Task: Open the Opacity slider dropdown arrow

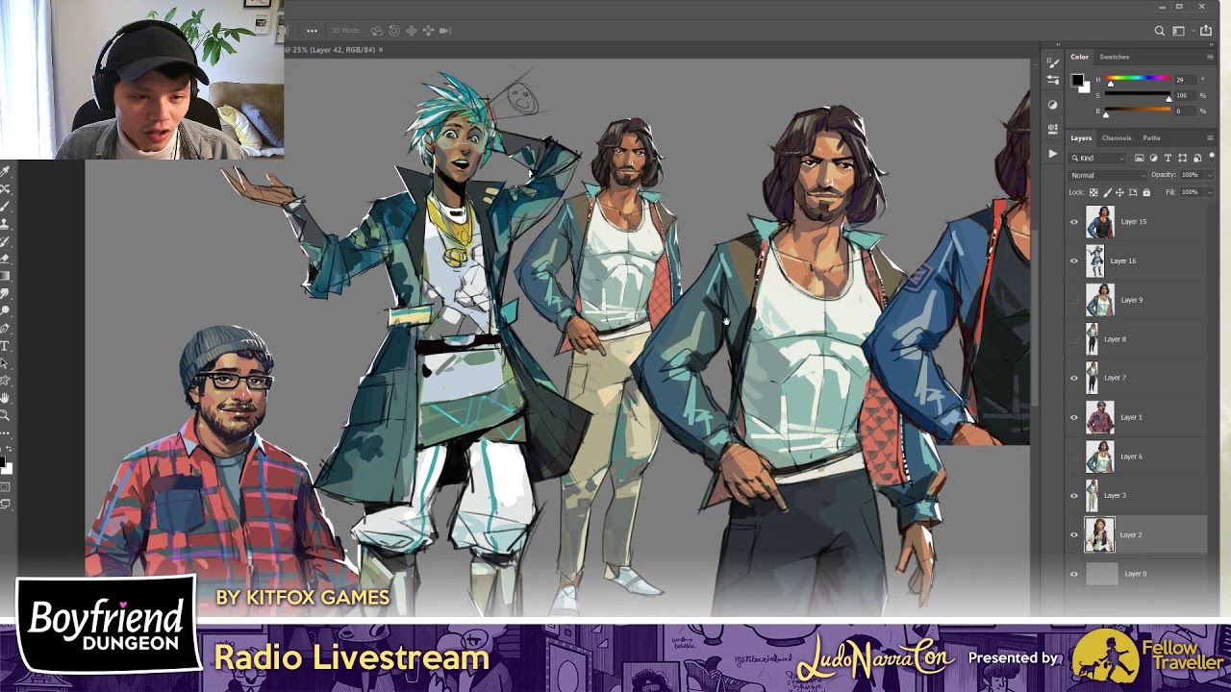Action: pos(1210,175)
